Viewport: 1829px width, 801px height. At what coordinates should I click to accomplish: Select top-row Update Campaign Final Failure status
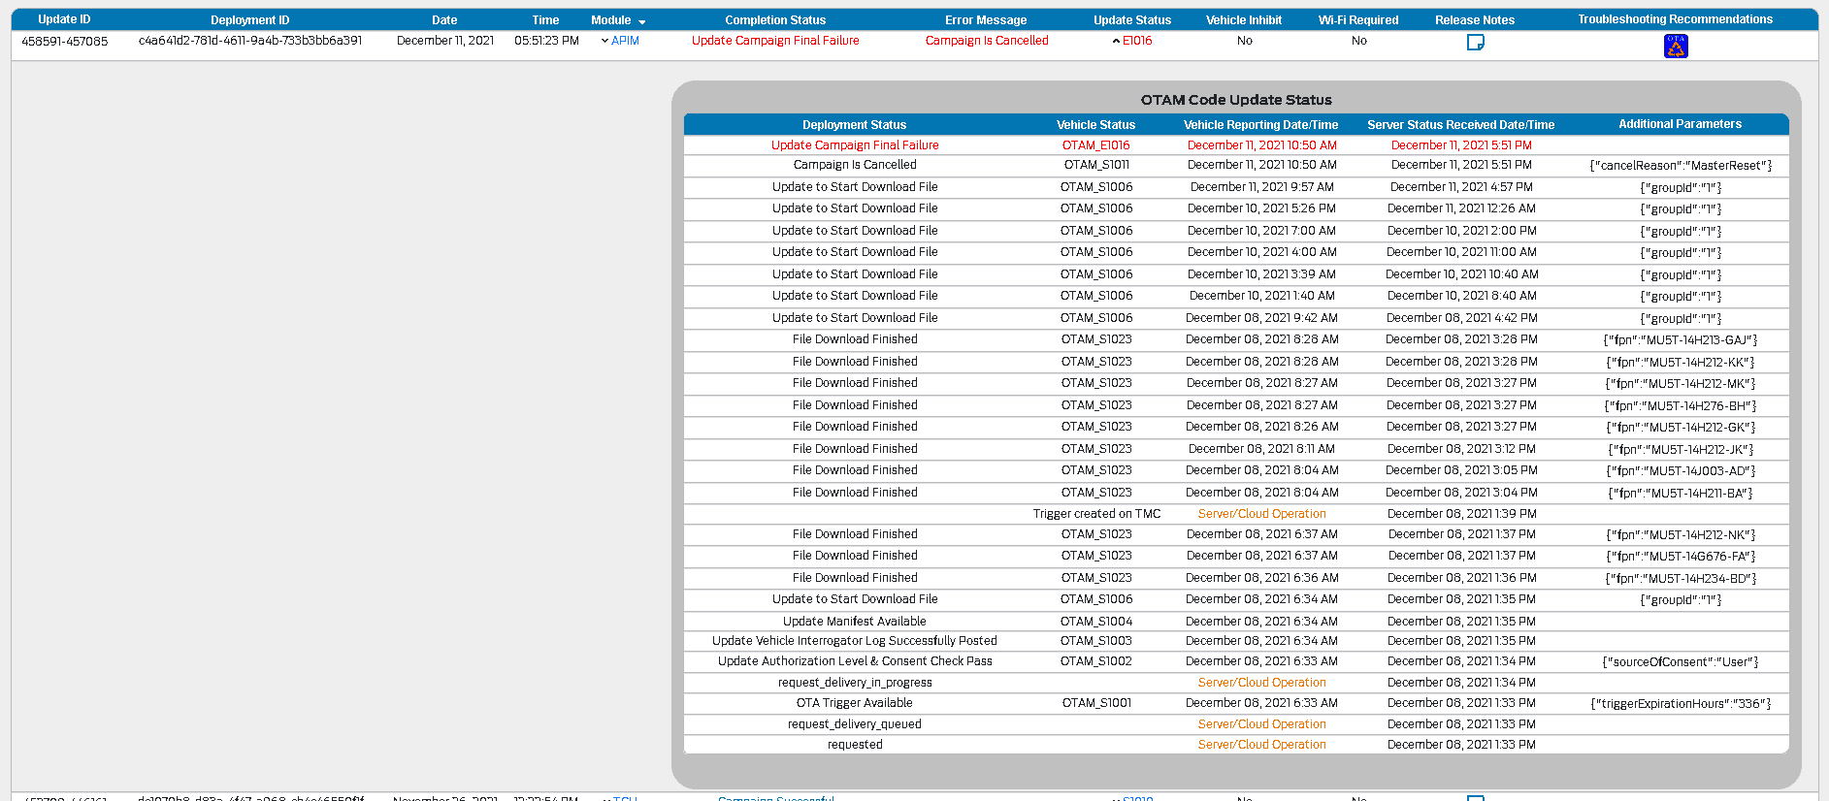point(775,41)
